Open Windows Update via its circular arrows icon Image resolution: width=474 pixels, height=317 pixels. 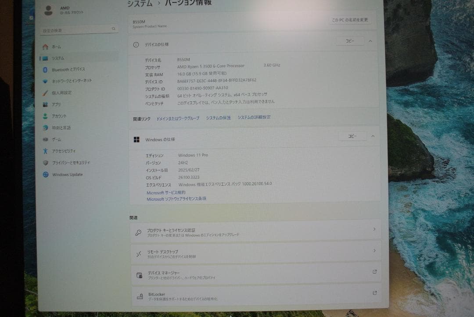coord(46,174)
